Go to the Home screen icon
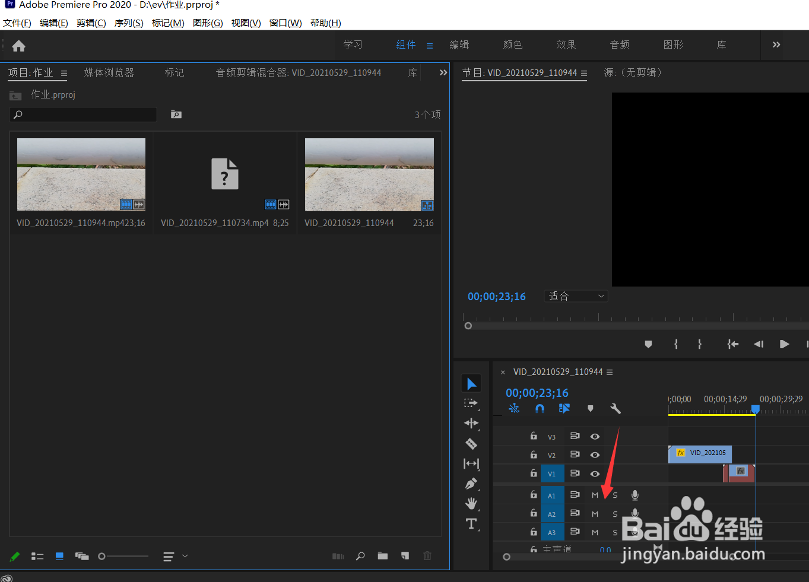The width and height of the screenshot is (809, 582). (18, 46)
